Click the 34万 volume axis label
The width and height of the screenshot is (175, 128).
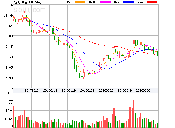point(9,93)
